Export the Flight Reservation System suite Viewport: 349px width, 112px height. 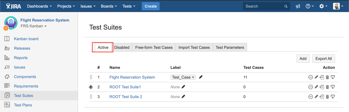point(333,77)
